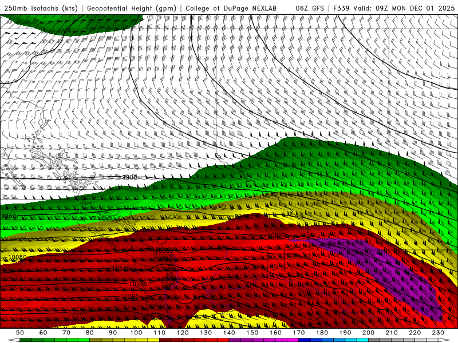Click the 190 knot label on color scale
The image size is (458, 343).
[345, 333]
